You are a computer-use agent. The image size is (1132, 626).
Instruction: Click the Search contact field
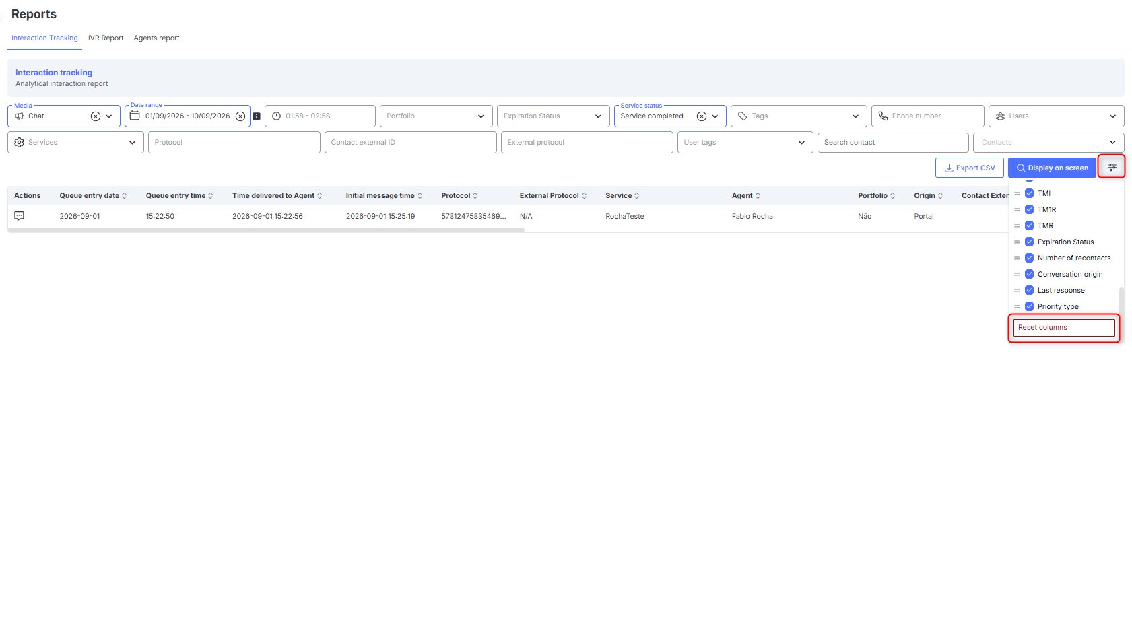(x=893, y=143)
